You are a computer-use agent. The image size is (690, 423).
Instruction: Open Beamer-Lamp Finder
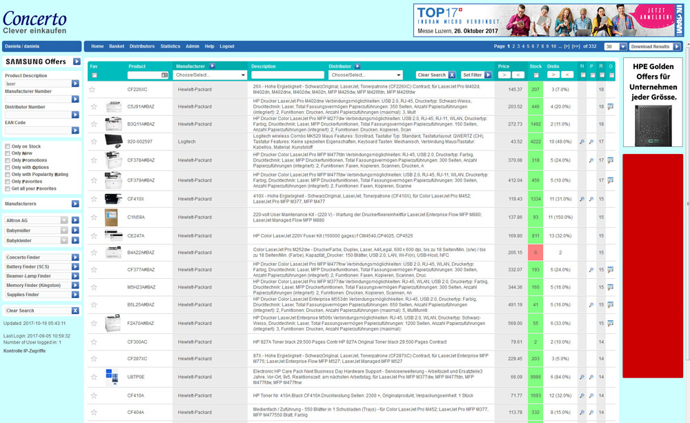[x=42, y=276]
